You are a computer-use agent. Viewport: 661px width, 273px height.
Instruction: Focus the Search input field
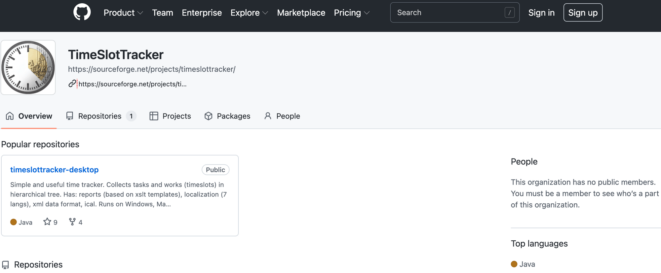pos(455,13)
